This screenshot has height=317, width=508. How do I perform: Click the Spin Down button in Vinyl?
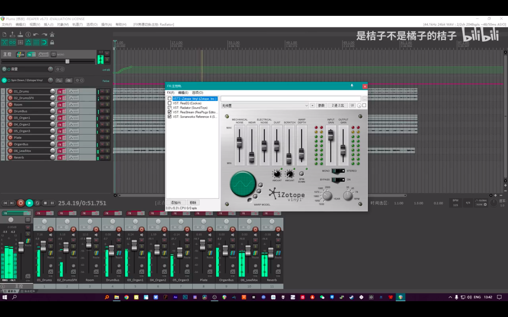302,174
